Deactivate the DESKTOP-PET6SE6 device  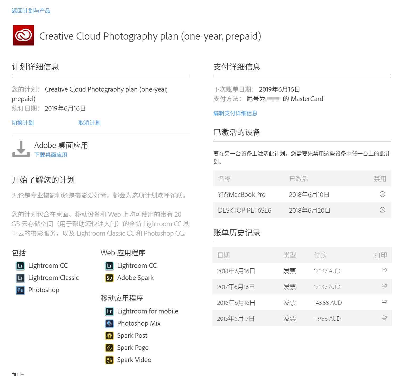tap(382, 210)
